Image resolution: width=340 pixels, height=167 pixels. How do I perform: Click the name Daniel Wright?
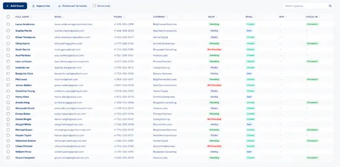pyautogui.click(x=23, y=119)
